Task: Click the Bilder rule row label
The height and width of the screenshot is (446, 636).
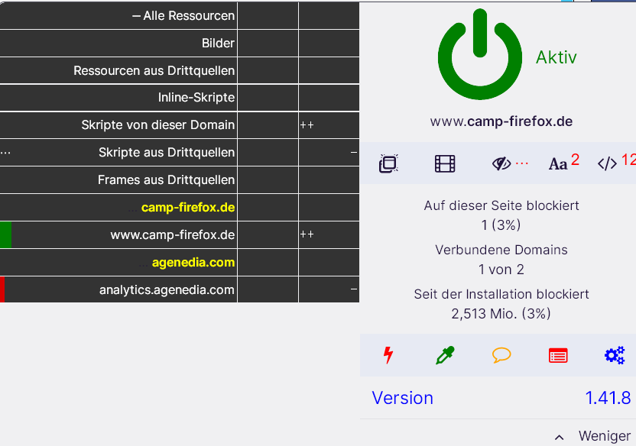Action: pyautogui.click(x=218, y=43)
